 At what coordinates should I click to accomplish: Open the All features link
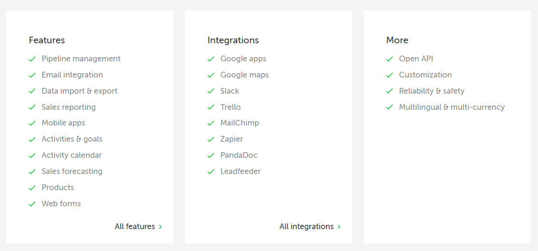coord(138,227)
